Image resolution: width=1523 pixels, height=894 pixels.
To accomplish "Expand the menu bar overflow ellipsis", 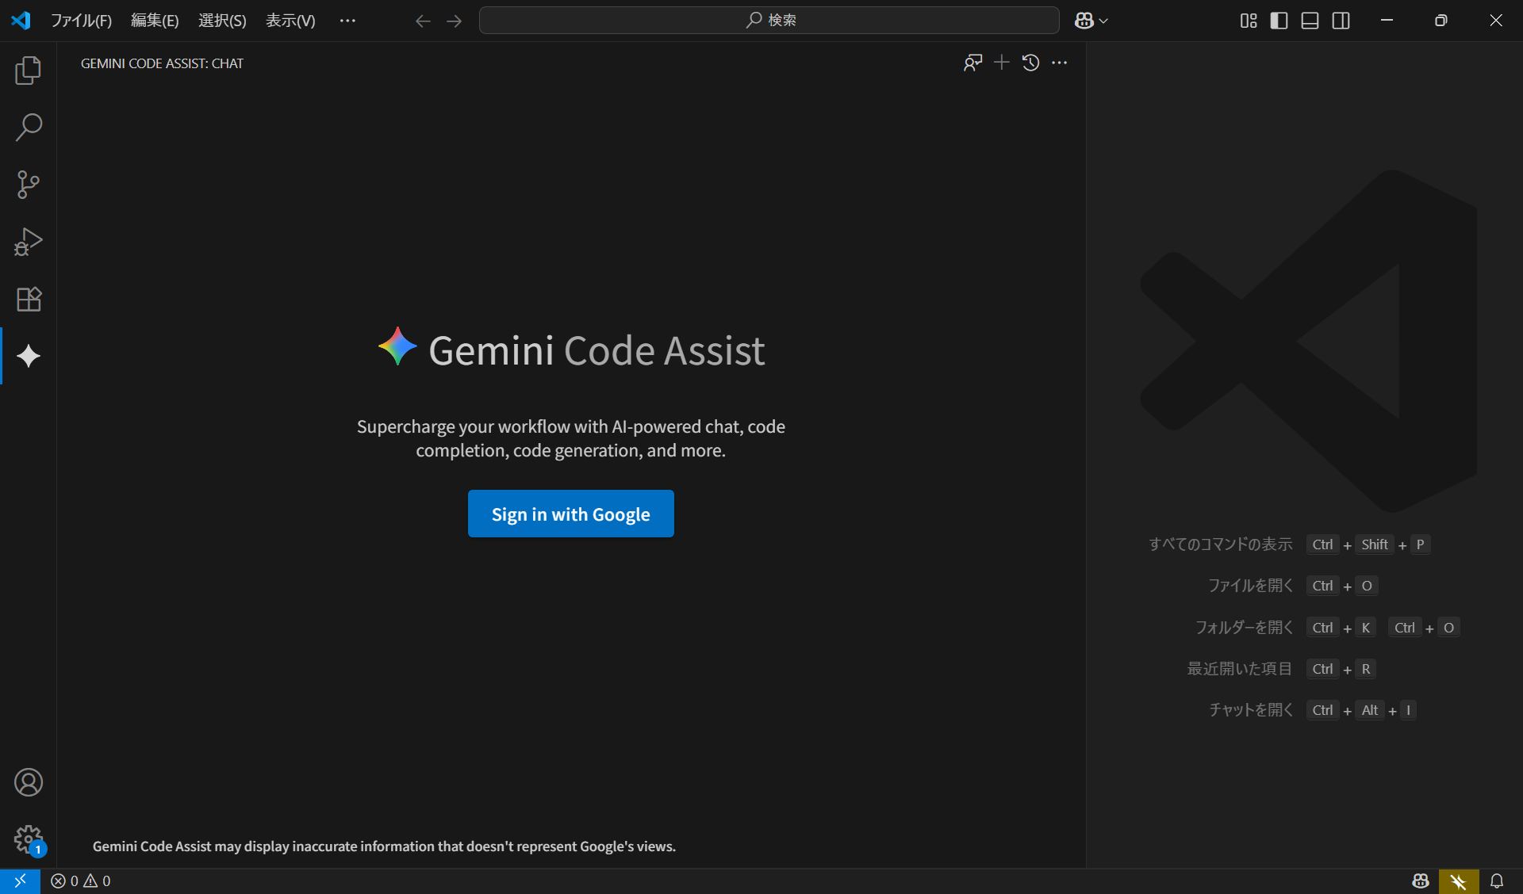I will point(347,21).
